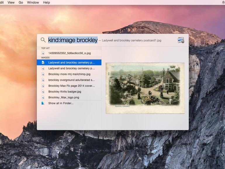Select Brockley more rmj mailchimp.jpg result
225x169 pixels.
69,74
